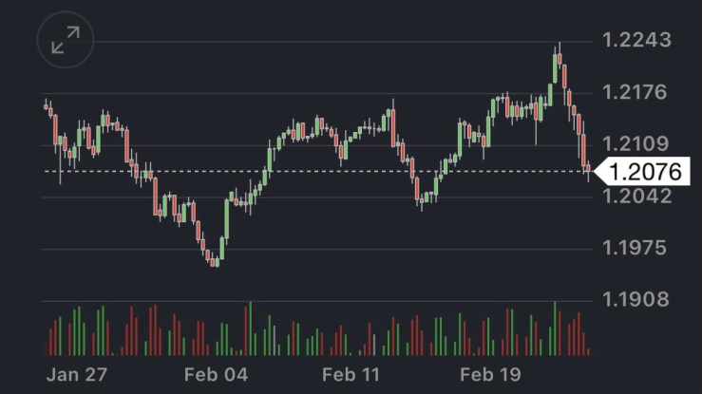
Task: Click the 1.1908 price axis label
Action: coord(637,300)
